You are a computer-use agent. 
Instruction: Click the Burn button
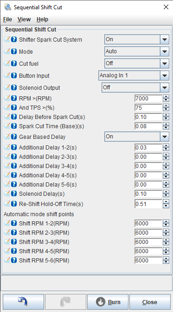(108, 302)
